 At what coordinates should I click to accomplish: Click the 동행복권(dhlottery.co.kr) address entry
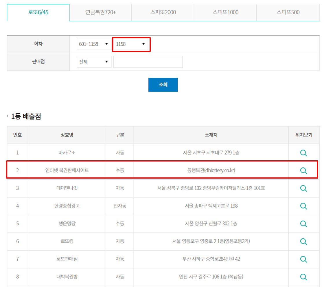(x=210, y=170)
